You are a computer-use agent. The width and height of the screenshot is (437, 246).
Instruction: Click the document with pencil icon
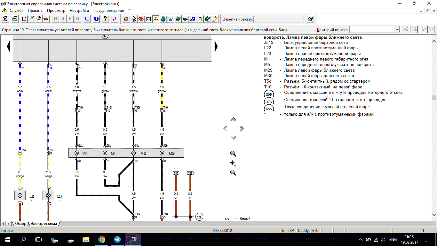pos(31,19)
